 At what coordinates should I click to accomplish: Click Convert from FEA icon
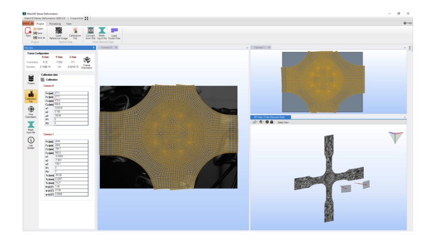coord(91,34)
